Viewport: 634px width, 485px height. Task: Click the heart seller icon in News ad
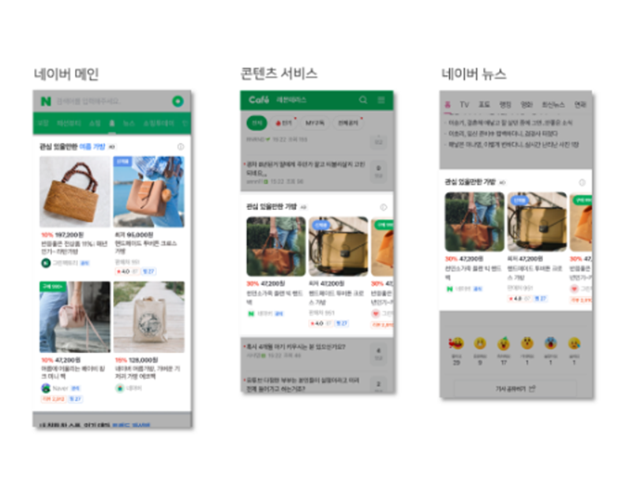[x=574, y=289]
